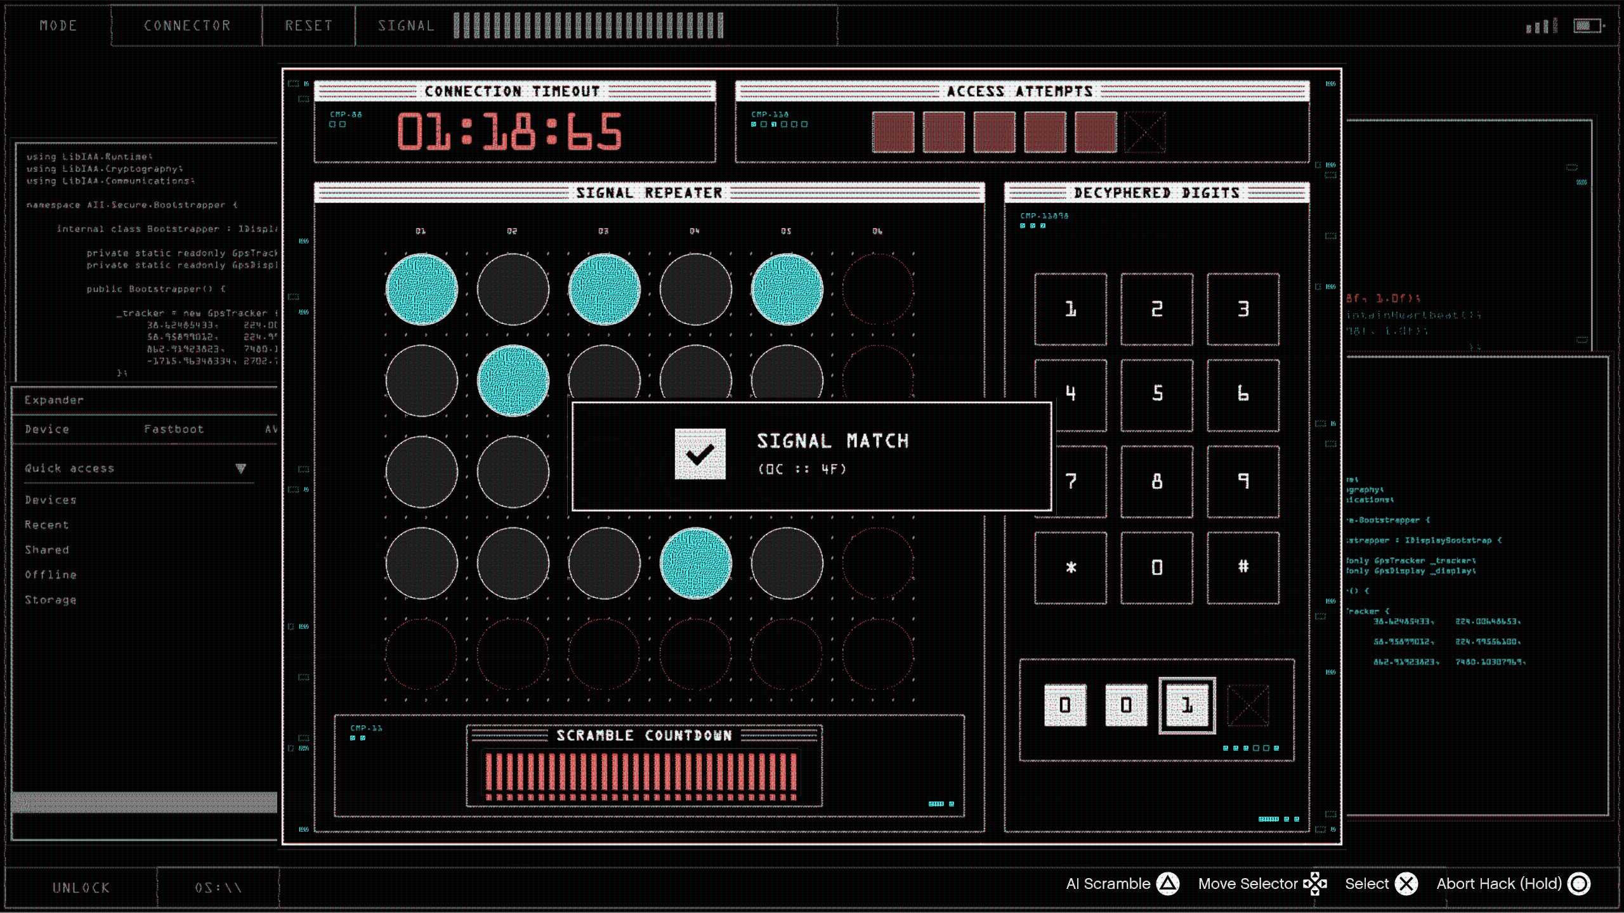Click the fifth red access attempt square

1096,132
